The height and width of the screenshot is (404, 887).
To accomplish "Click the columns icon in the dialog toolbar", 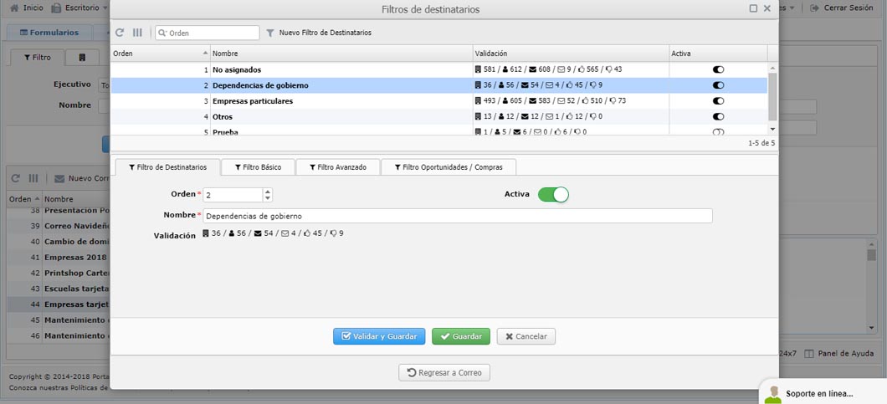I will 137,33.
